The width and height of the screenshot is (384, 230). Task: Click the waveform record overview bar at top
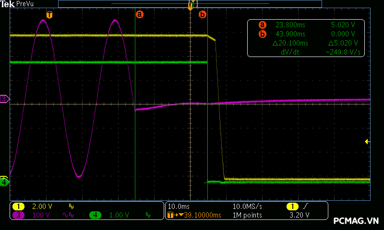[x=190, y=4]
